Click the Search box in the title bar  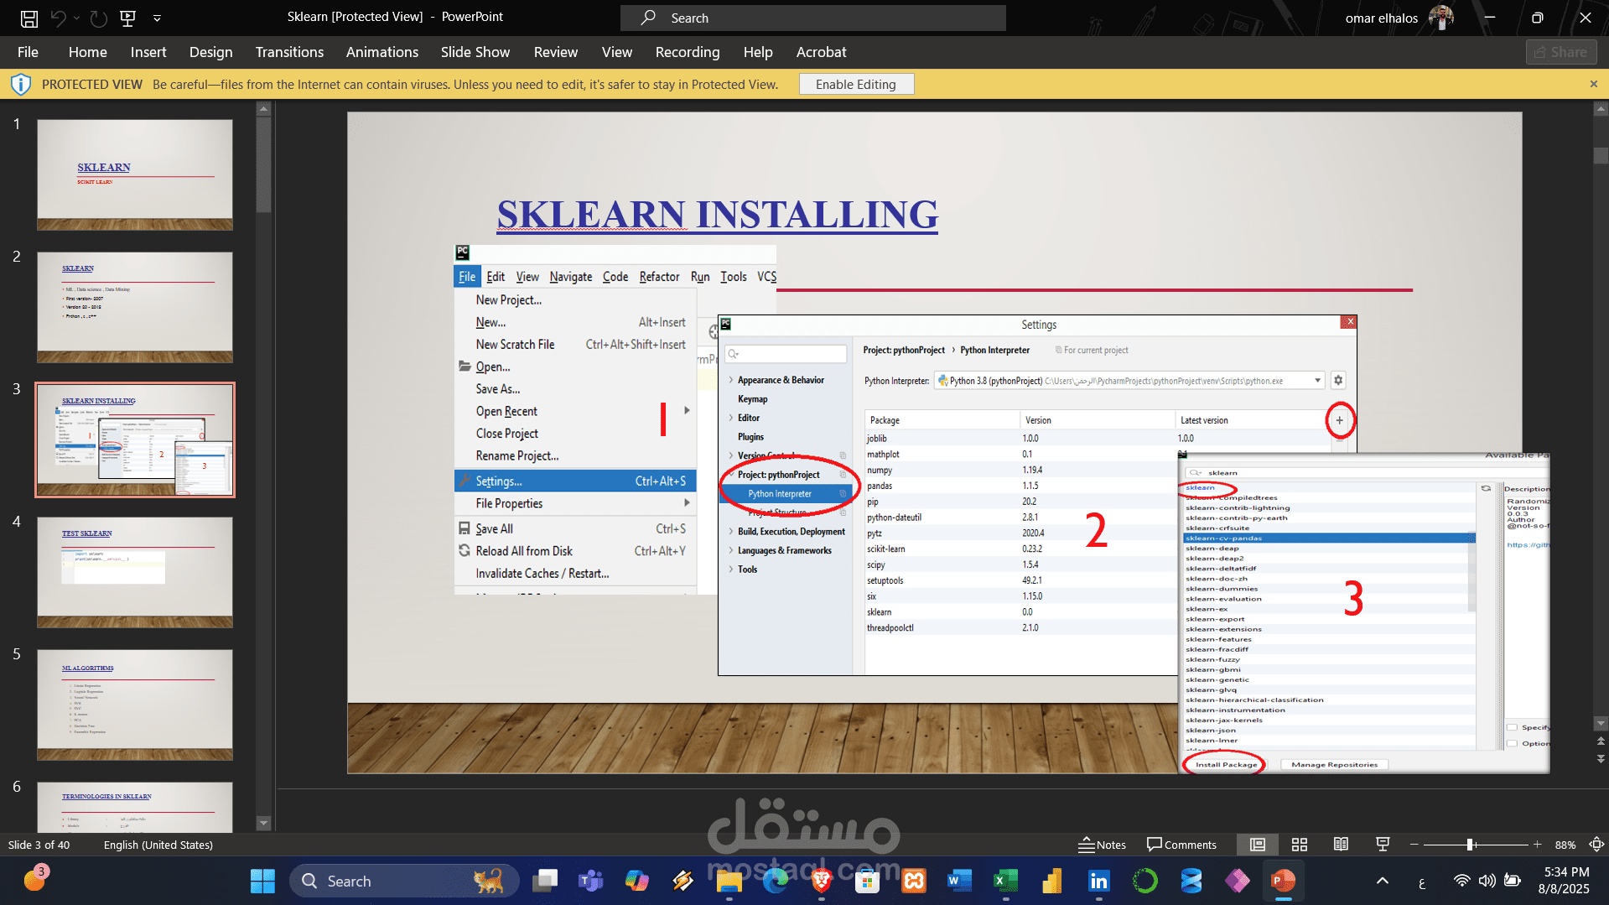[x=812, y=18]
